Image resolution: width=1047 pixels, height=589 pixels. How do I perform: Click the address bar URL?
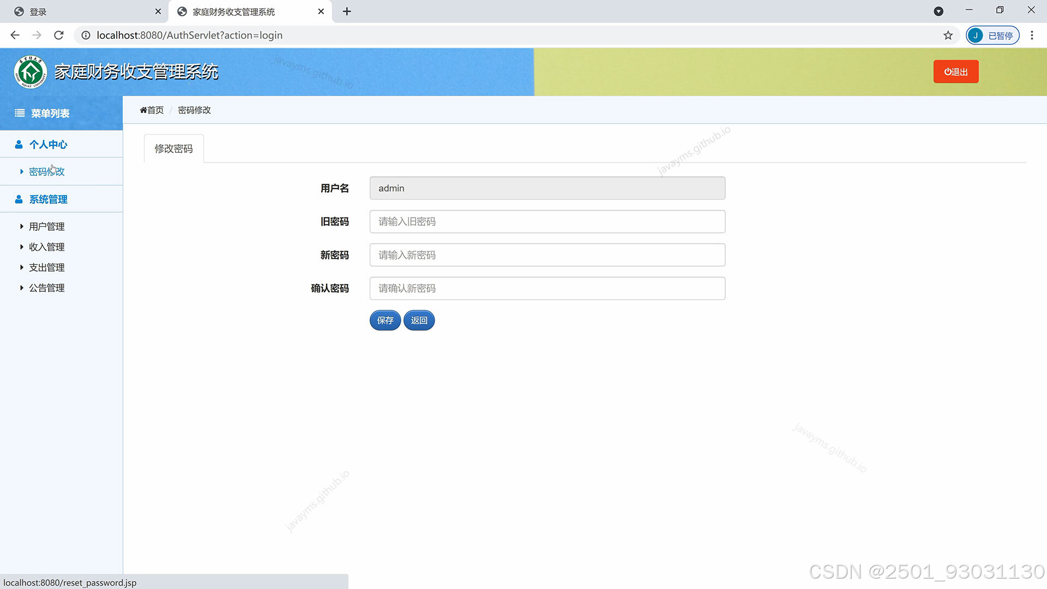(189, 35)
